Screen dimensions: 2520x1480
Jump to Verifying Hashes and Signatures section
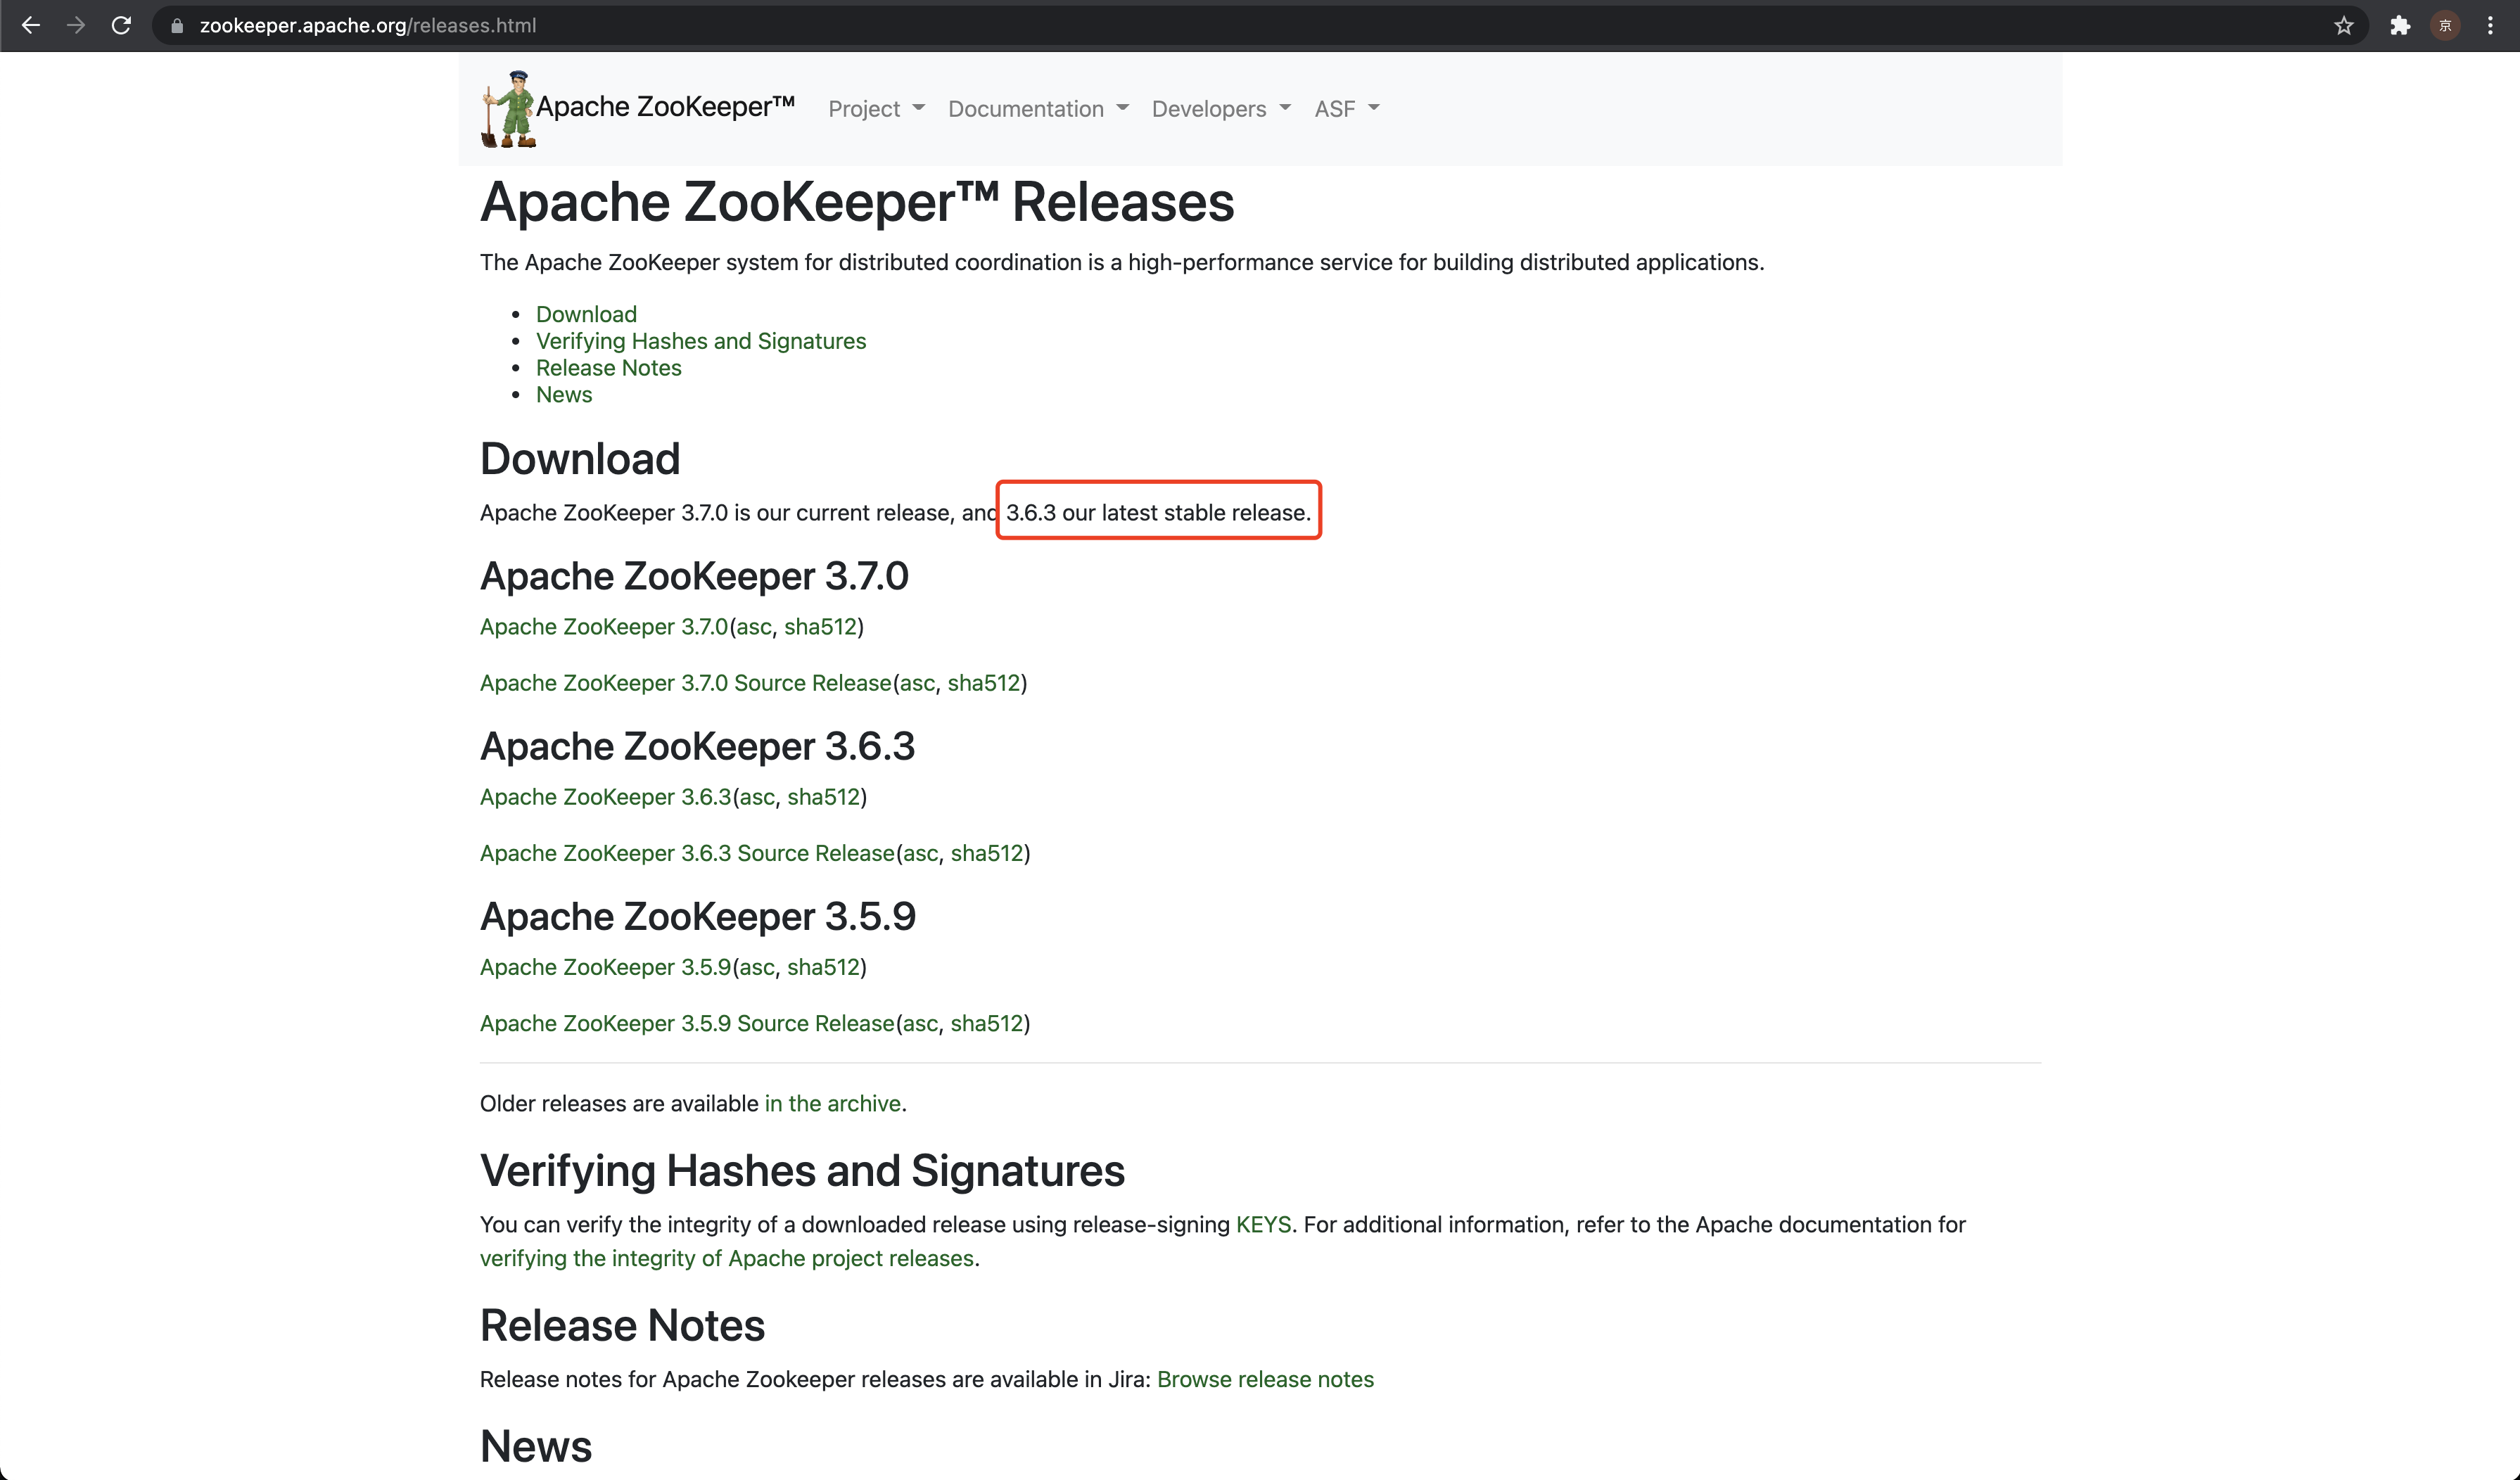(701, 341)
